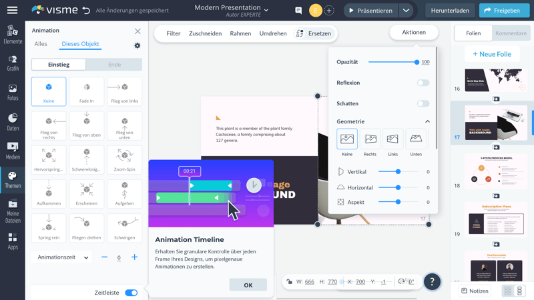Switch to the Kommentare tab

click(x=511, y=33)
